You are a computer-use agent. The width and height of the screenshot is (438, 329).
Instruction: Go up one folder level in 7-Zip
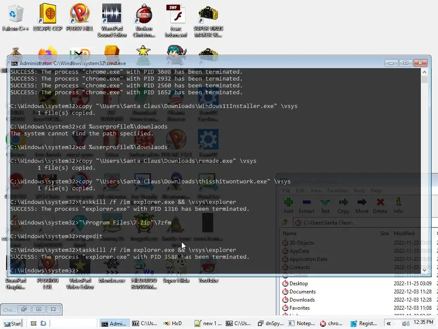(x=285, y=222)
